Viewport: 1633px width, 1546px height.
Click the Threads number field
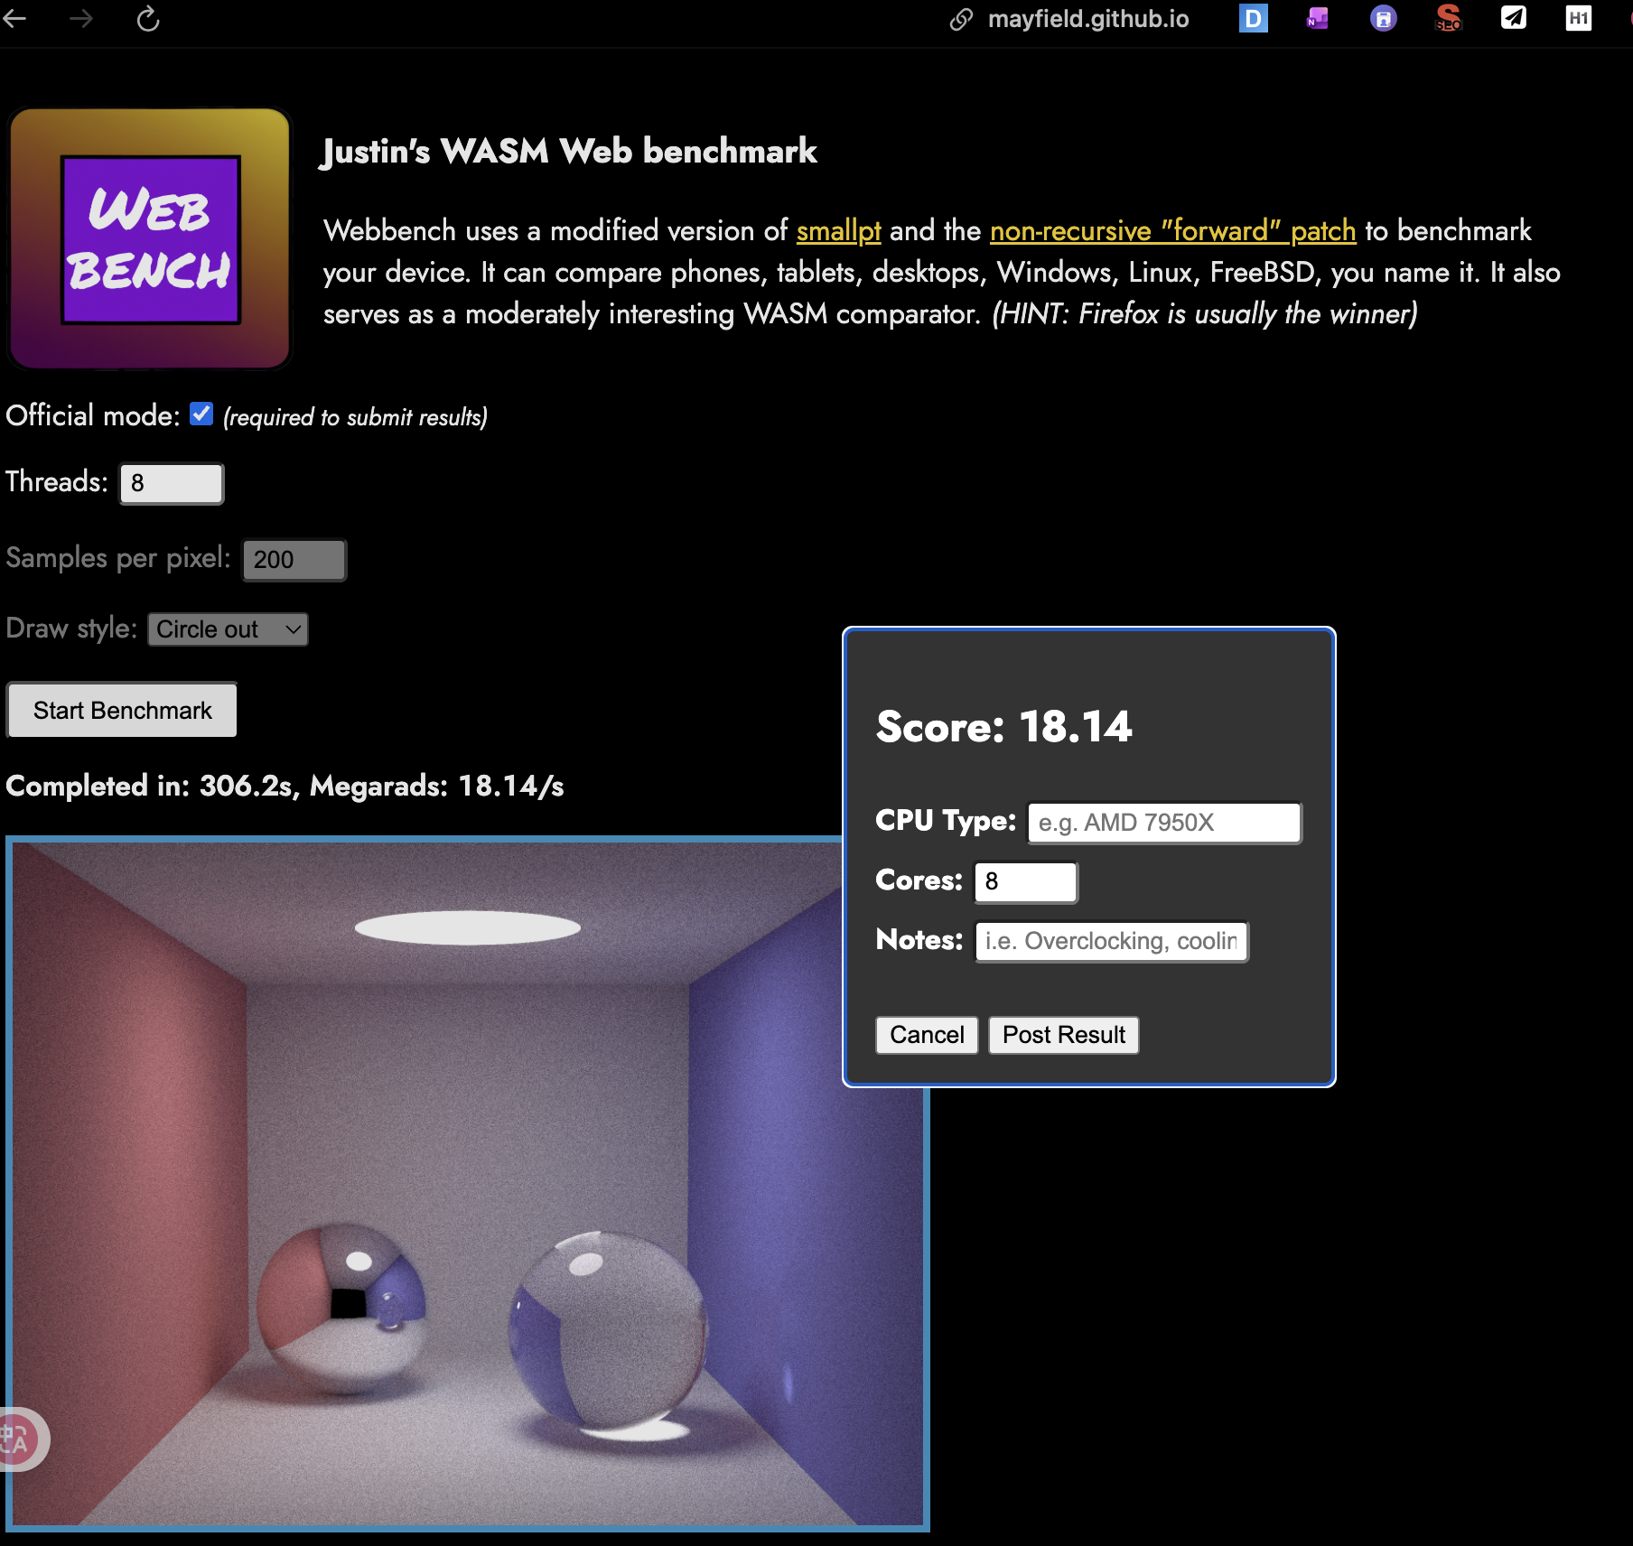point(172,483)
